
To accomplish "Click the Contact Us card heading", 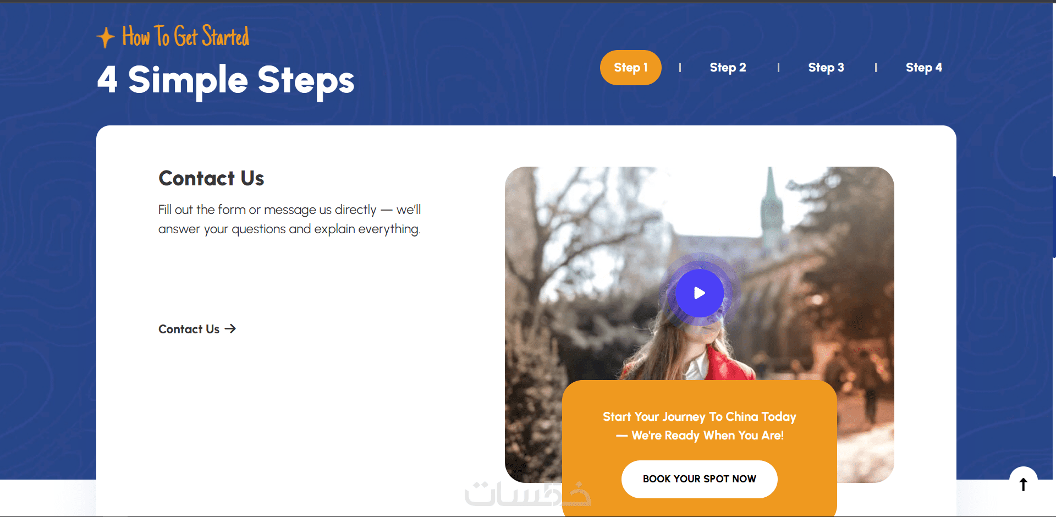I will click(x=211, y=178).
